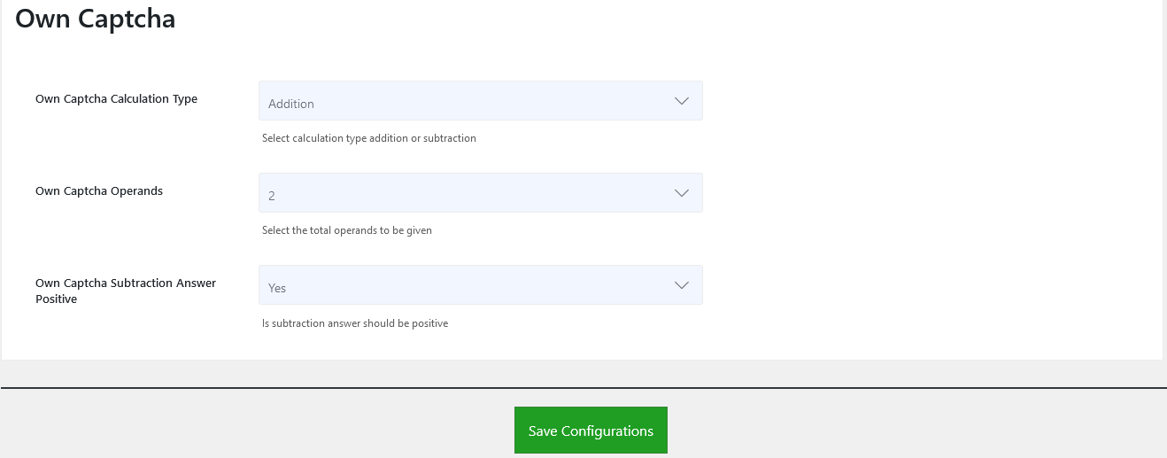Click the Own Captcha section heading
Viewport: 1167px width, 458px height.
(96, 19)
